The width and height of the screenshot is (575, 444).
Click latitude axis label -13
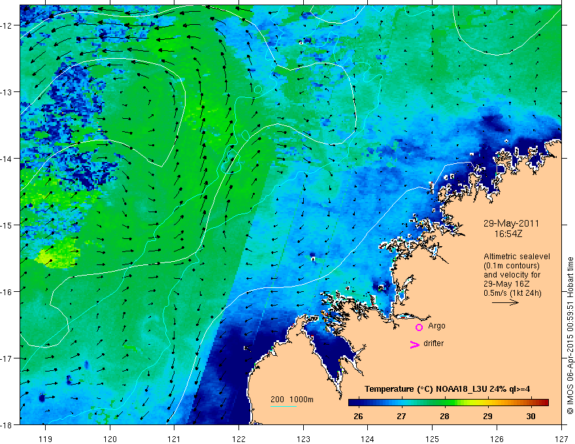7,92
